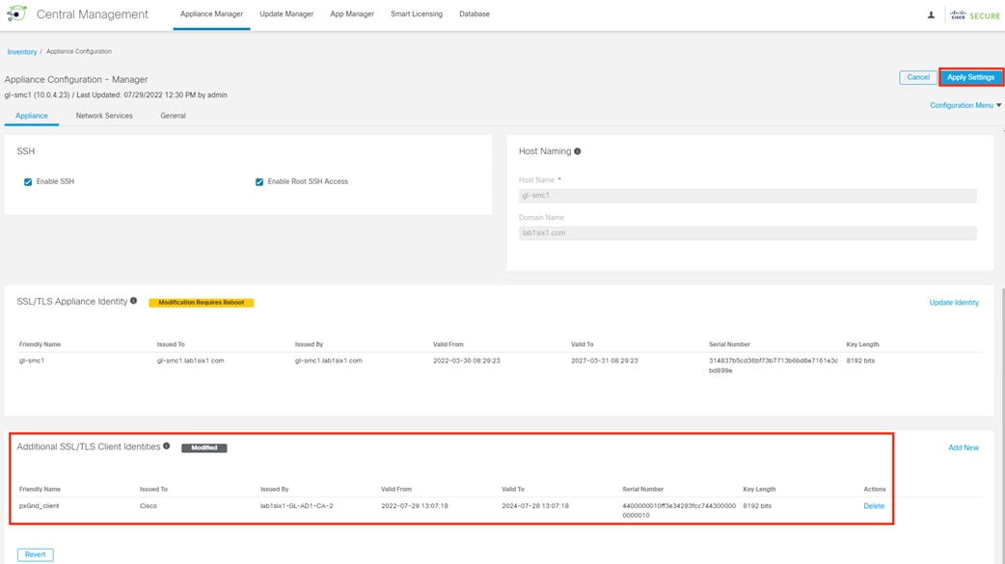Open the user profile icon
1005x564 pixels.
pyautogui.click(x=931, y=14)
